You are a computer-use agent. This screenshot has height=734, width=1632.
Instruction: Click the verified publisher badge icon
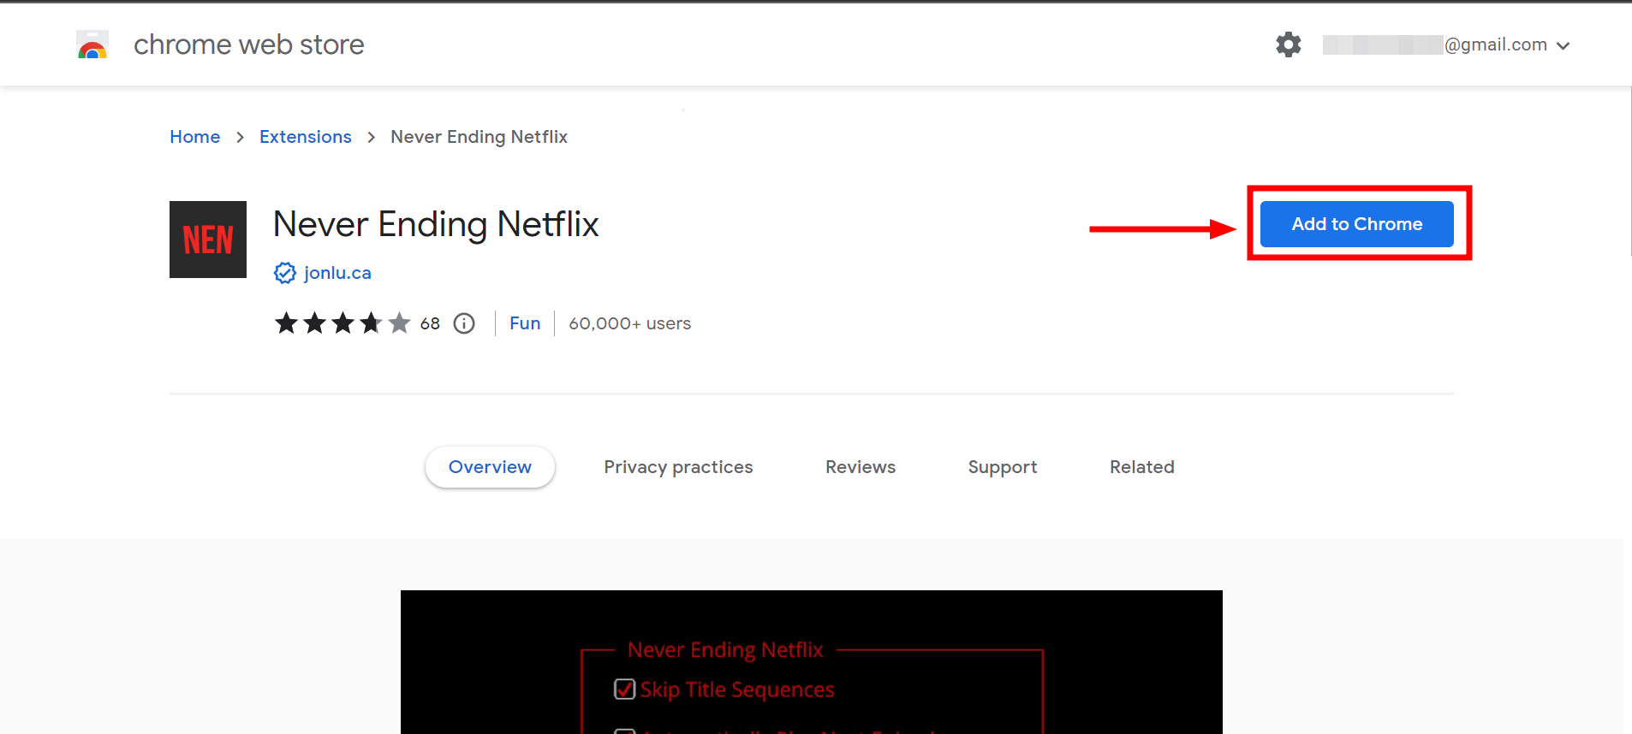pos(284,273)
